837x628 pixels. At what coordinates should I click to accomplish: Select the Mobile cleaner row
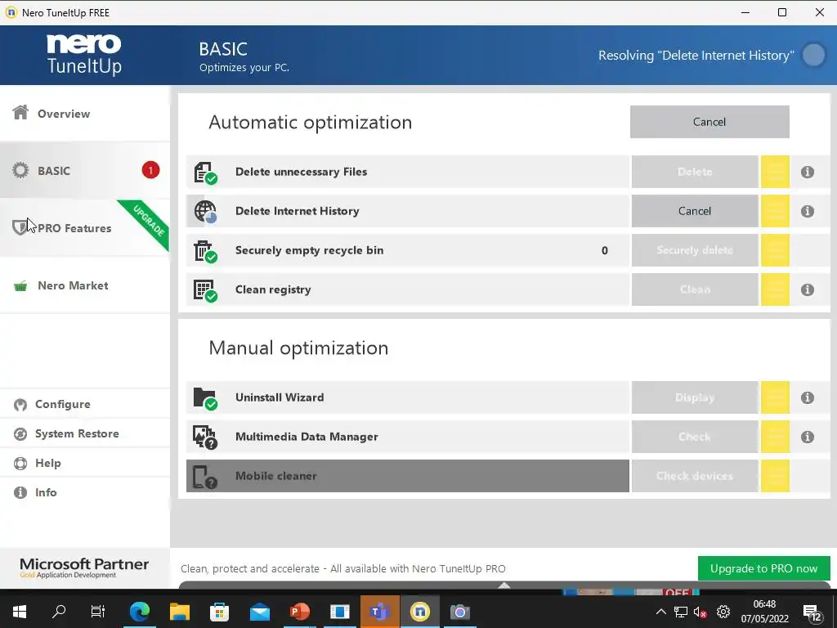click(408, 476)
